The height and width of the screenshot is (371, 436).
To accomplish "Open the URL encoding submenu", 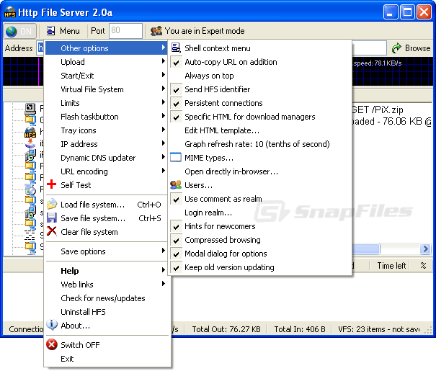I will pyautogui.click(x=106, y=171).
